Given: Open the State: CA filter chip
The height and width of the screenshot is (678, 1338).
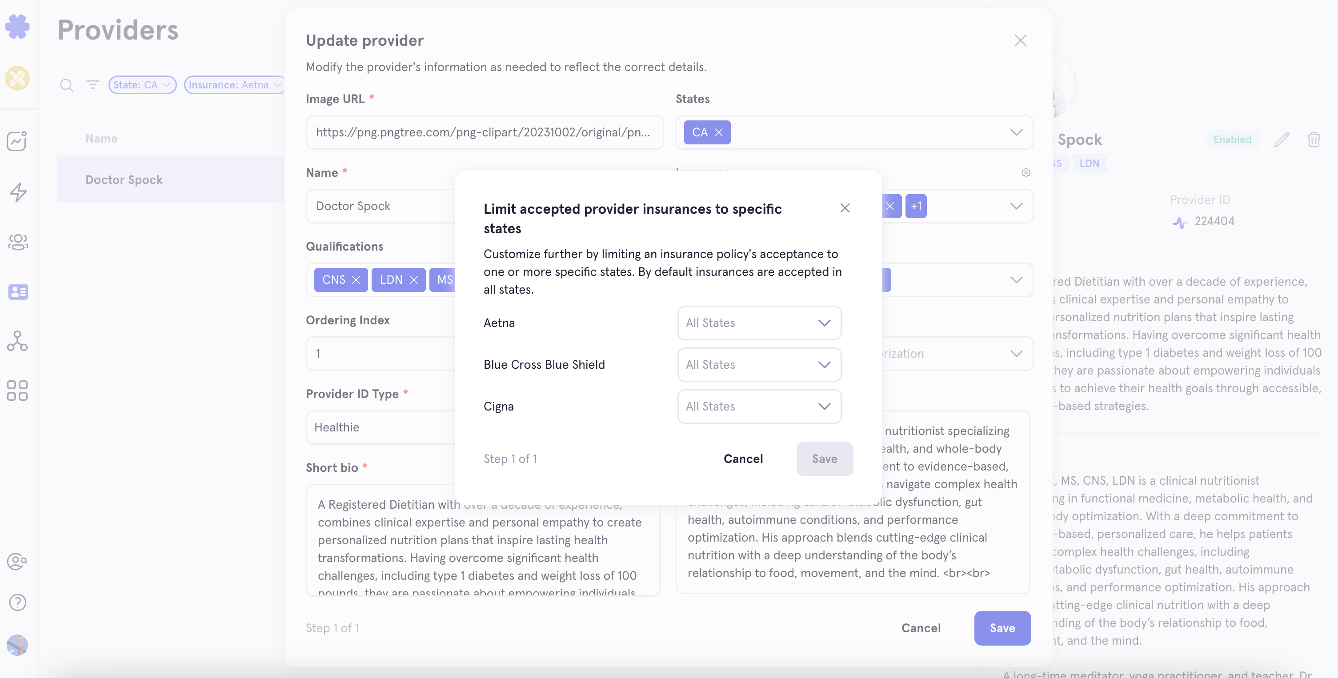Looking at the screenshot, I should click(142, 84).
